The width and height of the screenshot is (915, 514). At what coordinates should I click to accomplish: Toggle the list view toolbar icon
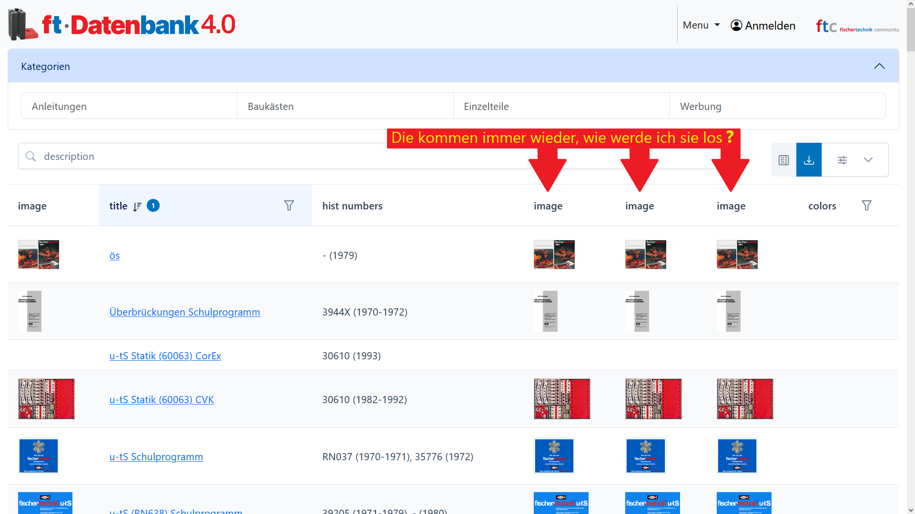(x=783, y=160)
